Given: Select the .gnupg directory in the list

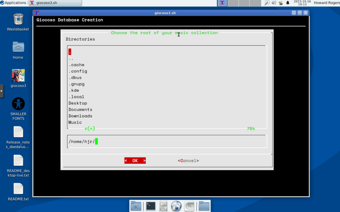Looking at the screenshot, I should (x=77, y=84).
